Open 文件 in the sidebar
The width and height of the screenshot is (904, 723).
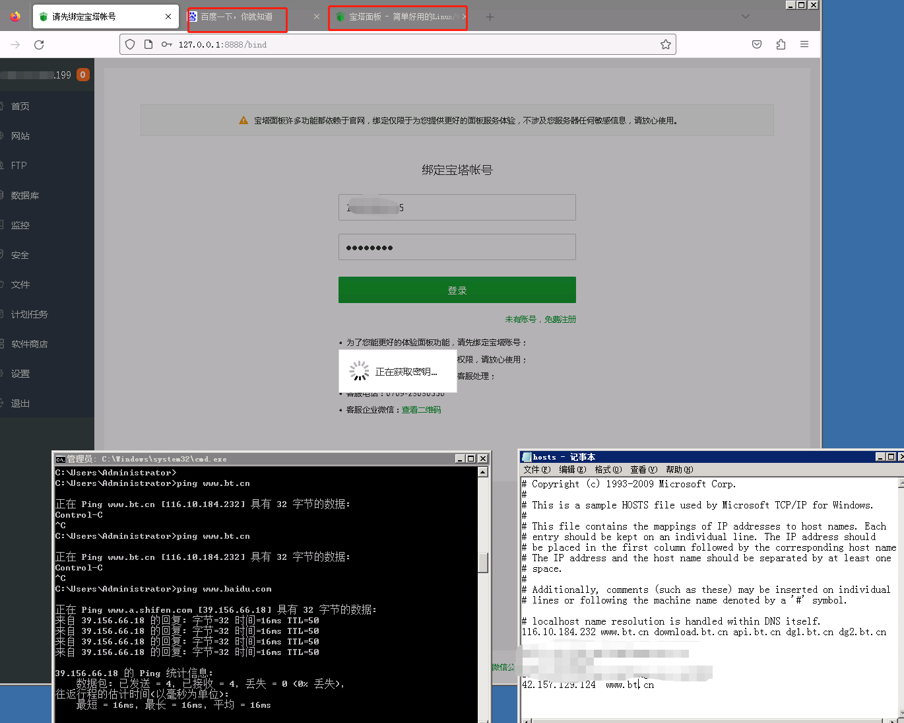(x=20, y=285)
